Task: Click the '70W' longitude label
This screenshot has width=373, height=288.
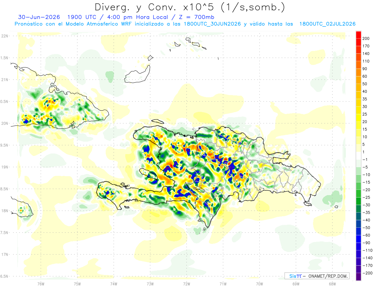Action: [x=260, y=283]
